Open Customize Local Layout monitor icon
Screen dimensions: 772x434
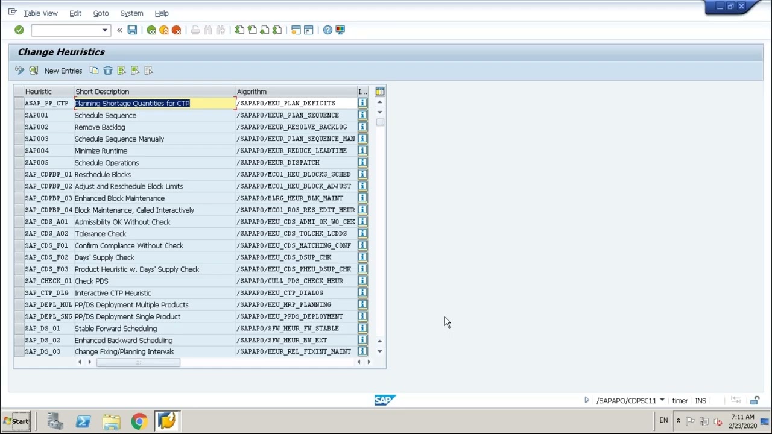[x=340, y=30]
